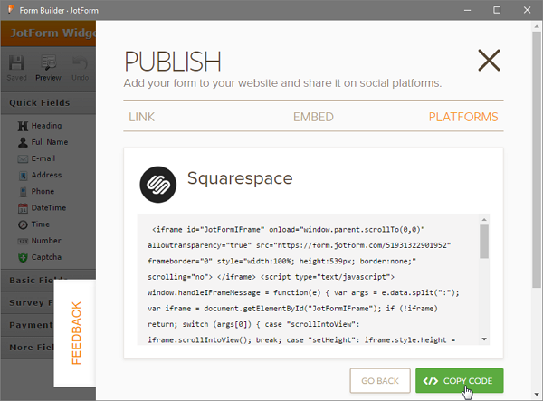The image size is (543, 401).
Task: Add the DateTime field
Action: pos(49,207)
